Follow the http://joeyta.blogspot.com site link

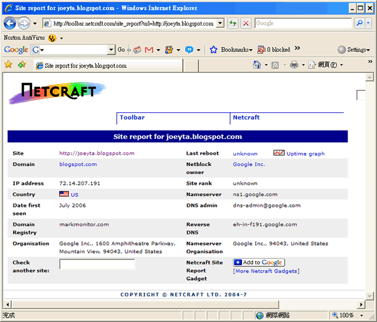97,153
